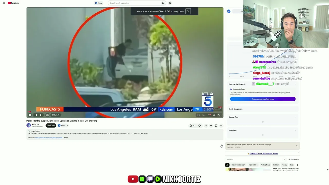Click the video title about In-N-Out shooting

pyautogui.click(x=62, y=121)
